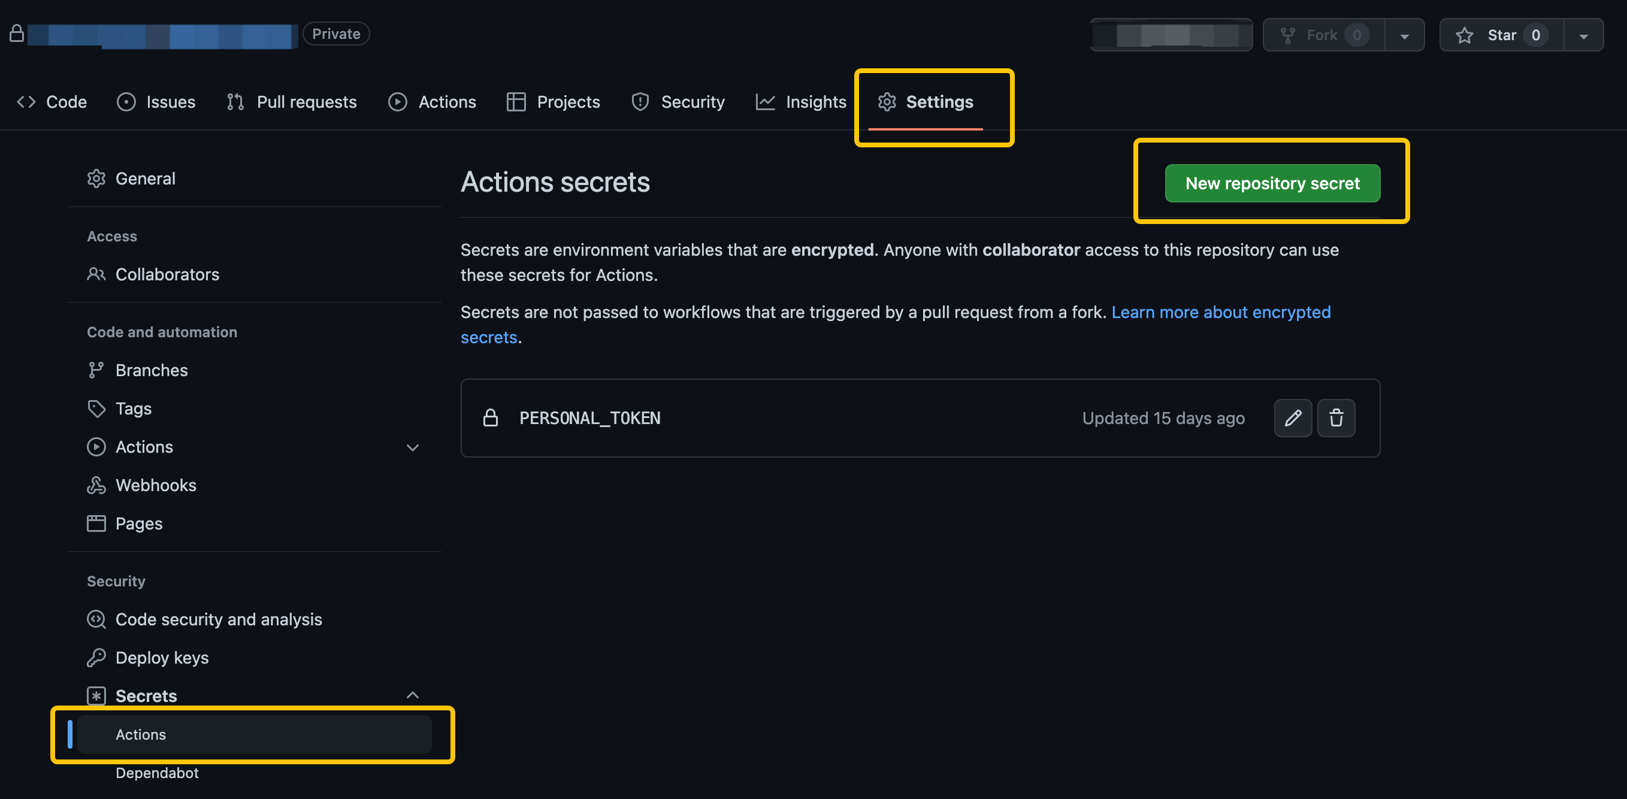
Task: Expand the Actions section in sidebar
Action: coord(412,447)
